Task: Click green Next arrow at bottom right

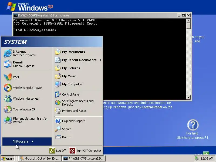Action: pos(206,153)
